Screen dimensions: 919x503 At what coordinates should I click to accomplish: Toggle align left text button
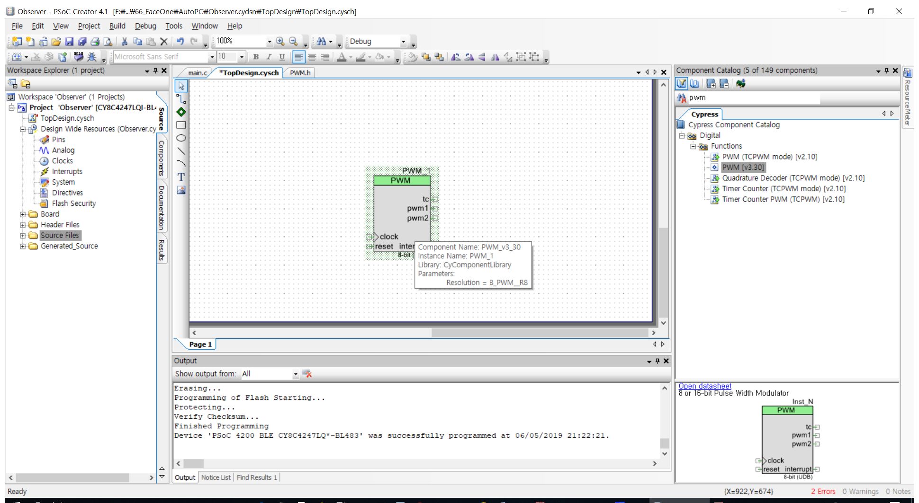(299, 57)
